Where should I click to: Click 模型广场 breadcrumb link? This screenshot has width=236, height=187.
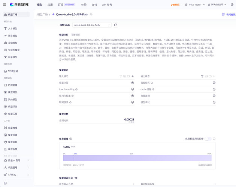[x=42, y=15]
